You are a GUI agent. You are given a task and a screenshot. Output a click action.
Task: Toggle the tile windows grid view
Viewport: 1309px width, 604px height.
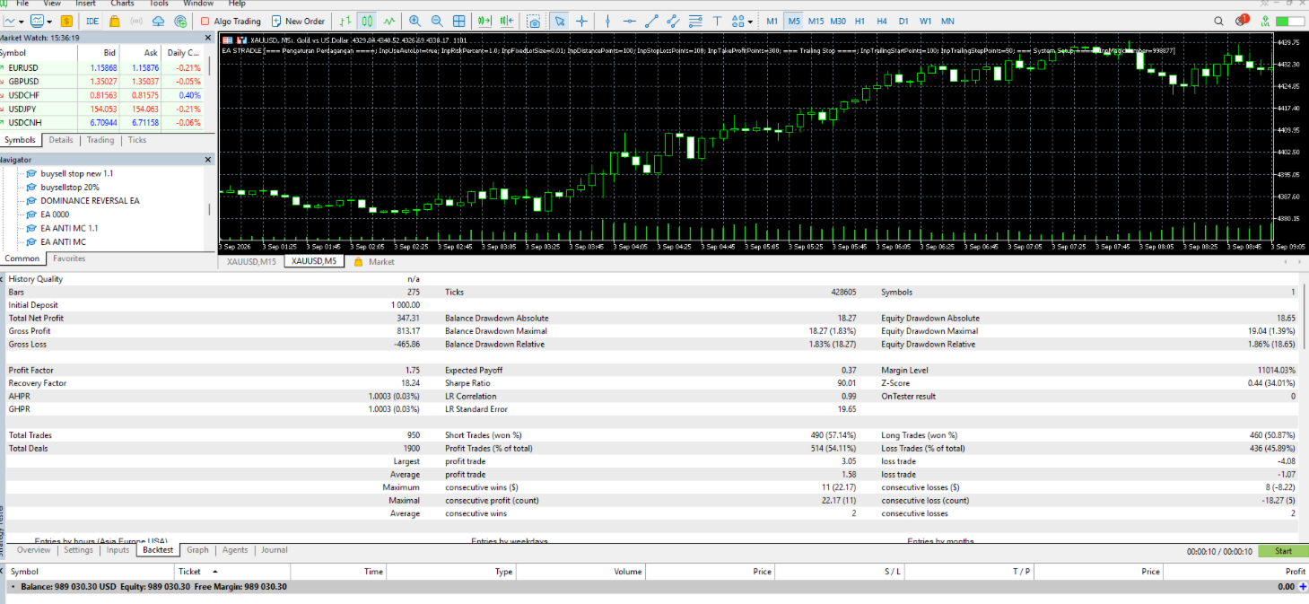(459, 21)
